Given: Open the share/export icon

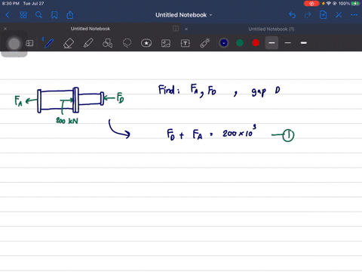Looking at the screenshot, I should 70,15.
